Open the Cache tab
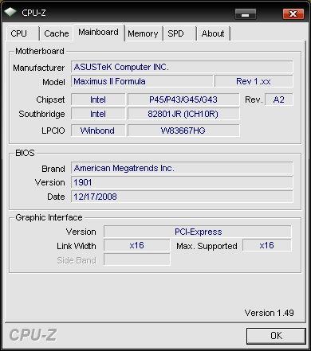This screenshot has height=351, width=311. (x=57, y=33)
